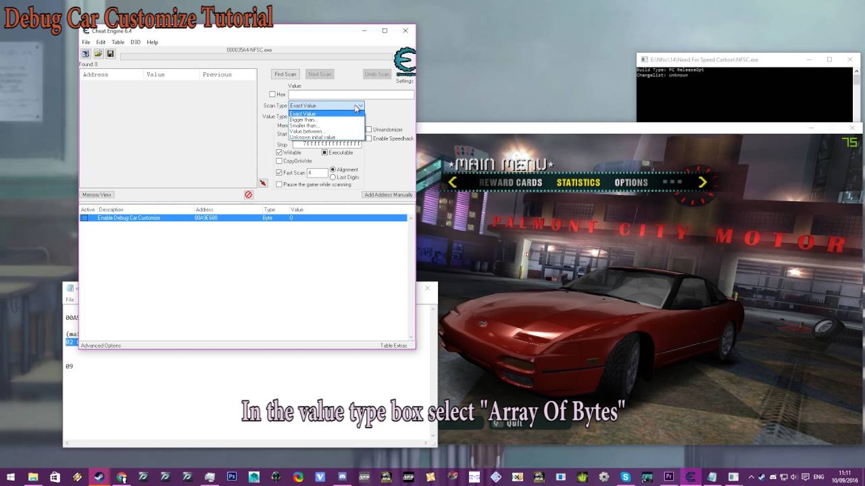The width and height of the screenshot is (865, 486).
Task: Open Table Extras
Action: click(x=394, y=346)
